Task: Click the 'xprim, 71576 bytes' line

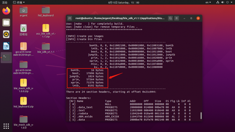Action: [87, 82]
